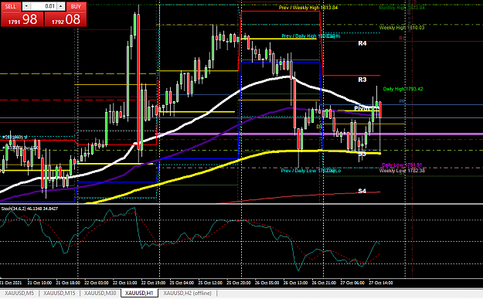Click the Weekly High 1810.03 label
Screen dimensions: 483x299
tap(402, 28)
